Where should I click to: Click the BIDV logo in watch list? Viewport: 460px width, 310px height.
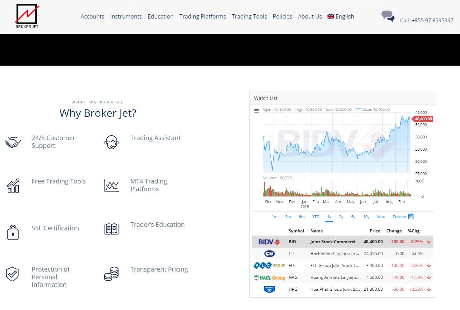(269, 241)
